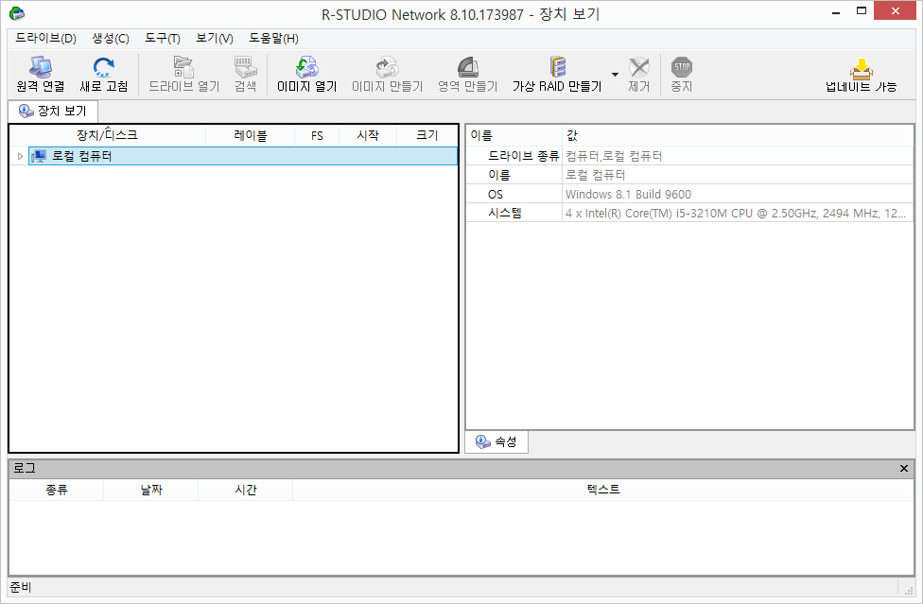Click the 영역 만들기 icon
This screenshot has height=604, width=923.
coord(467,68)
